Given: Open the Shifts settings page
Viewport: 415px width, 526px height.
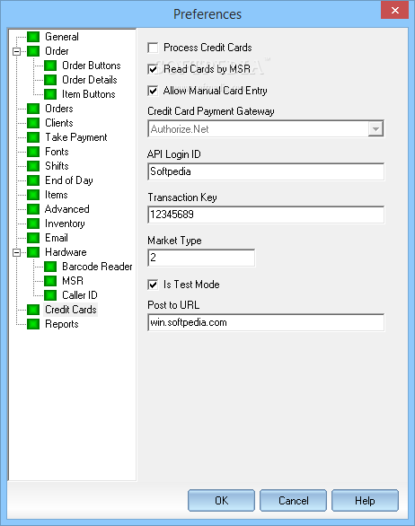Looking at the screenshot, I should 57,166.
